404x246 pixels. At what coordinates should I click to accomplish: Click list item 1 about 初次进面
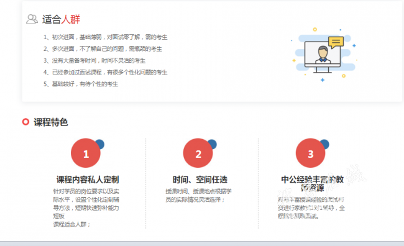tap(106, 37)
